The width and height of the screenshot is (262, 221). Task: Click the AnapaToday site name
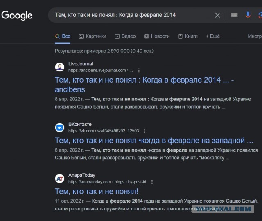pyautogui.click(x=82, y=175)
